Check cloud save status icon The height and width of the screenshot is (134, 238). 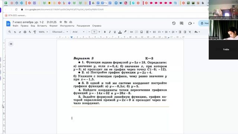(71, 22)
